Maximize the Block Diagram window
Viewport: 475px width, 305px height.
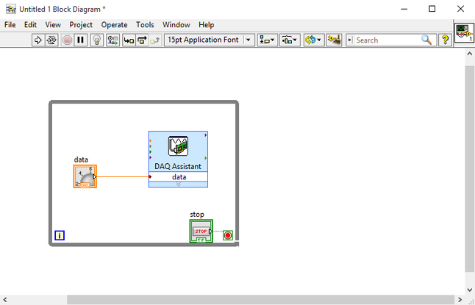pos(432,9)
